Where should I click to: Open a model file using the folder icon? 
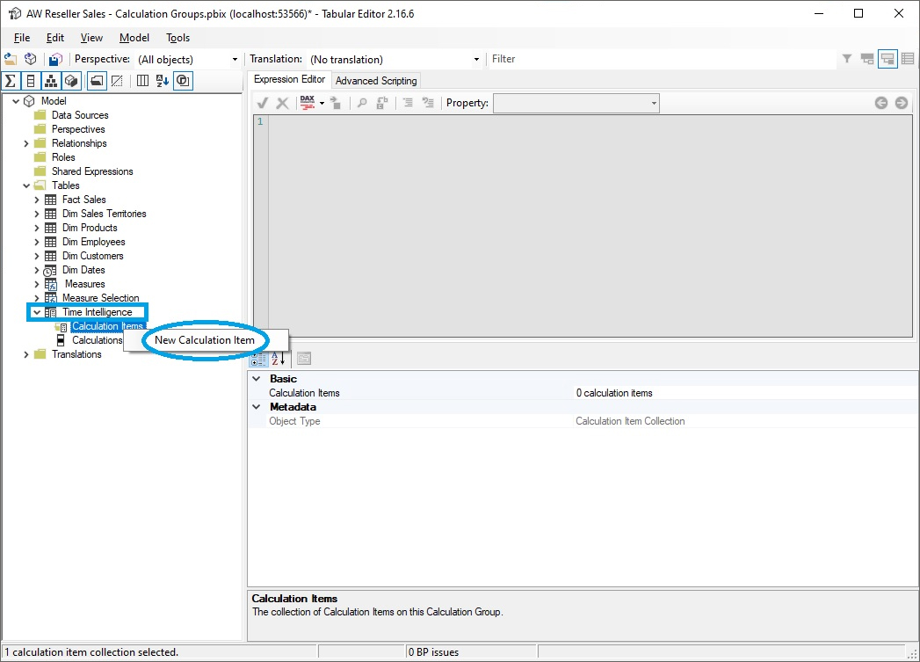(x=10, y=59)
